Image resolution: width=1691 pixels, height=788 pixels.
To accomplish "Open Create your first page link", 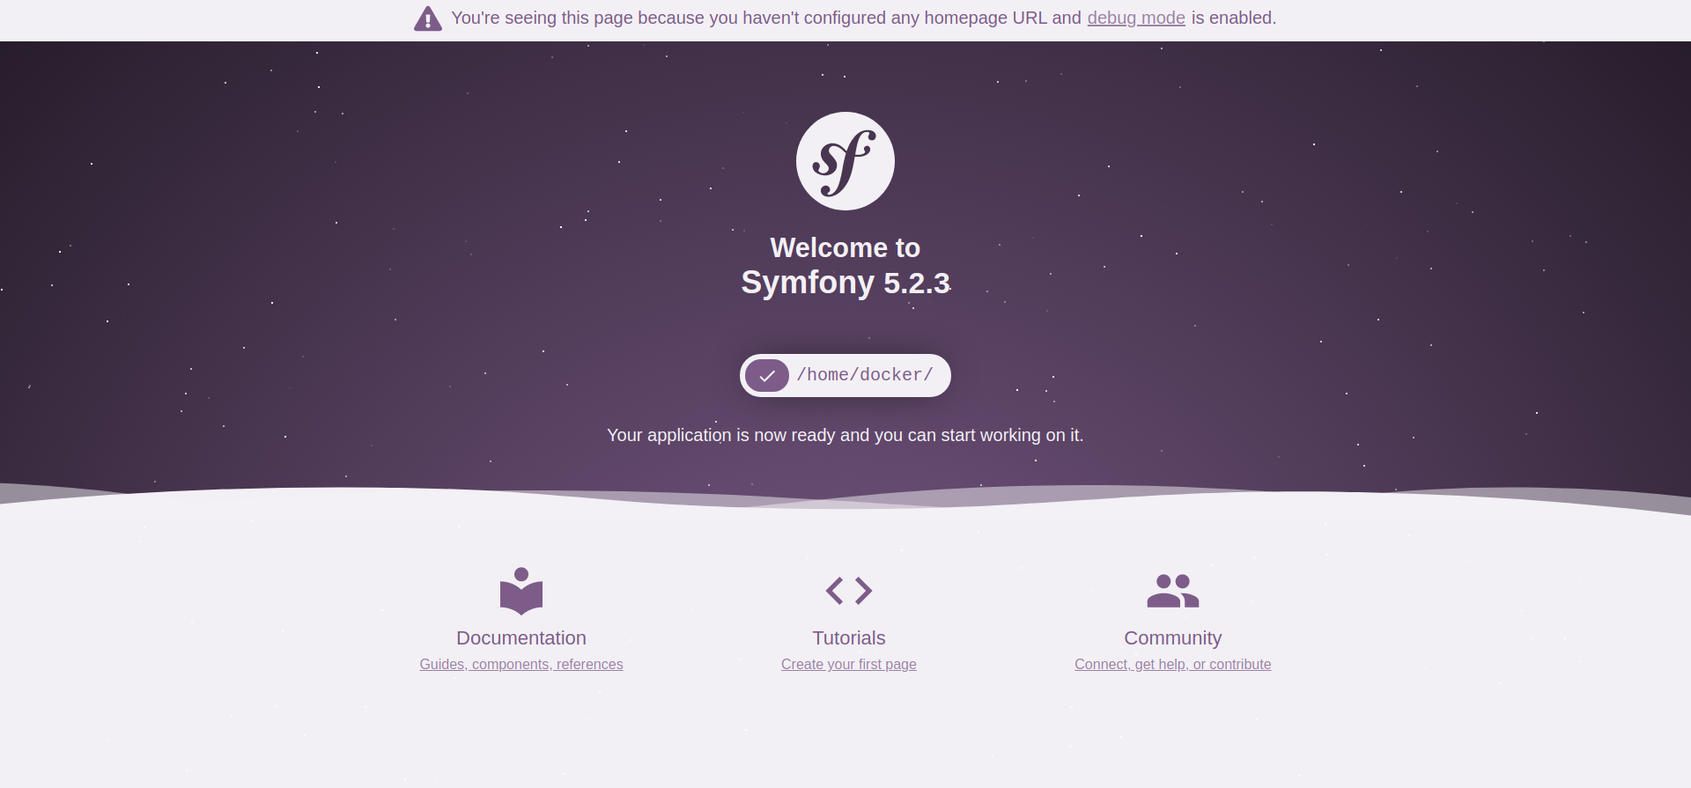I will coord(849,664).
